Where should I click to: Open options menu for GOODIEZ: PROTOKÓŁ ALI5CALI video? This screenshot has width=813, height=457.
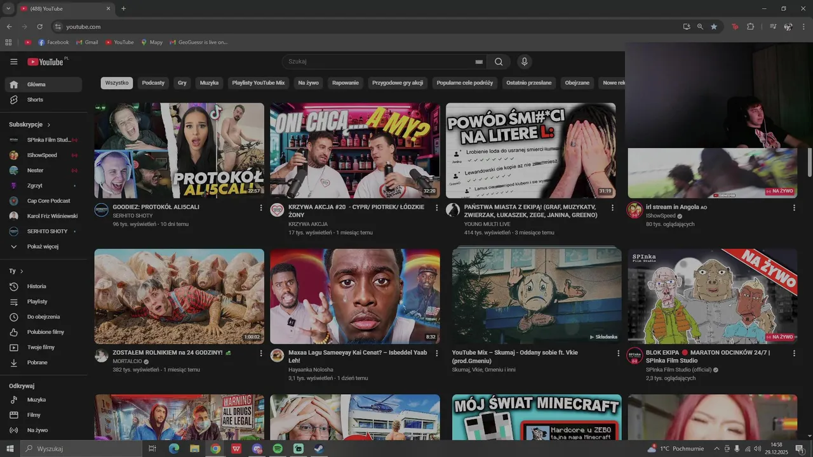[261, 208]
